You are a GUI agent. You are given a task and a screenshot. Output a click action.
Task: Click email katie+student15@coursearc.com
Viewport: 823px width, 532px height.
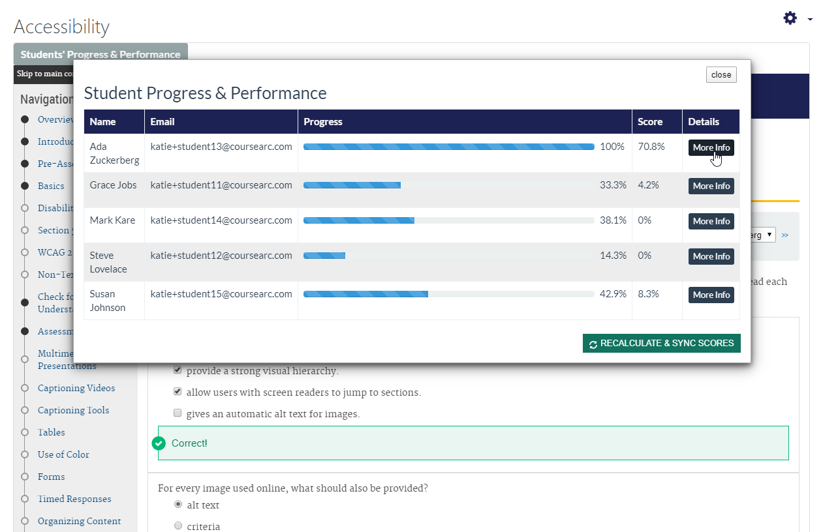click(221, 294)
